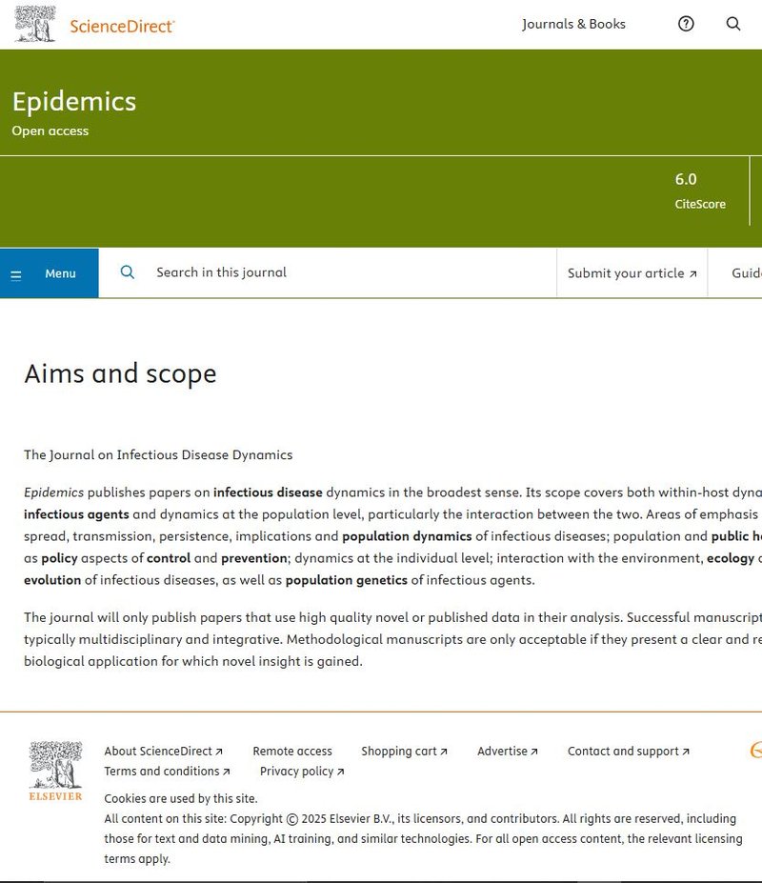
Task: Open help via the question mark icon
Action: (x=685, y=24)
